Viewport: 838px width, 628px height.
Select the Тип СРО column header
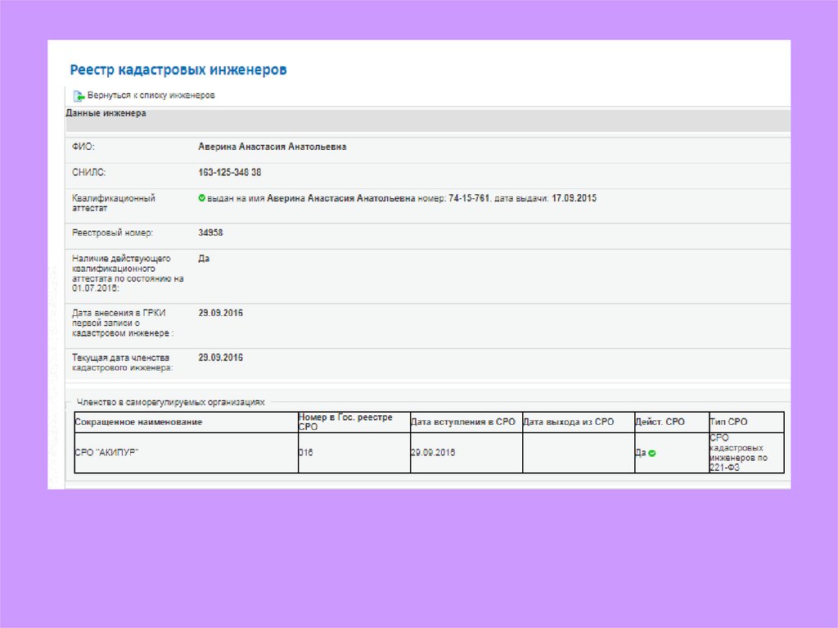728,422
